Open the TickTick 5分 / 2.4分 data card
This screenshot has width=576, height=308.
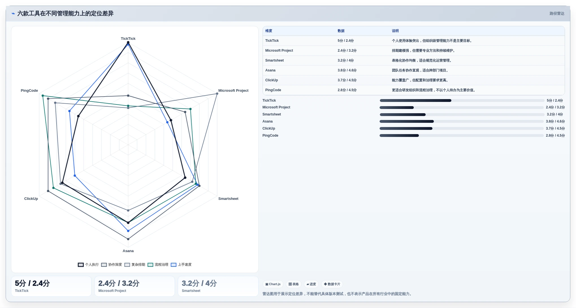coord(51,286)
